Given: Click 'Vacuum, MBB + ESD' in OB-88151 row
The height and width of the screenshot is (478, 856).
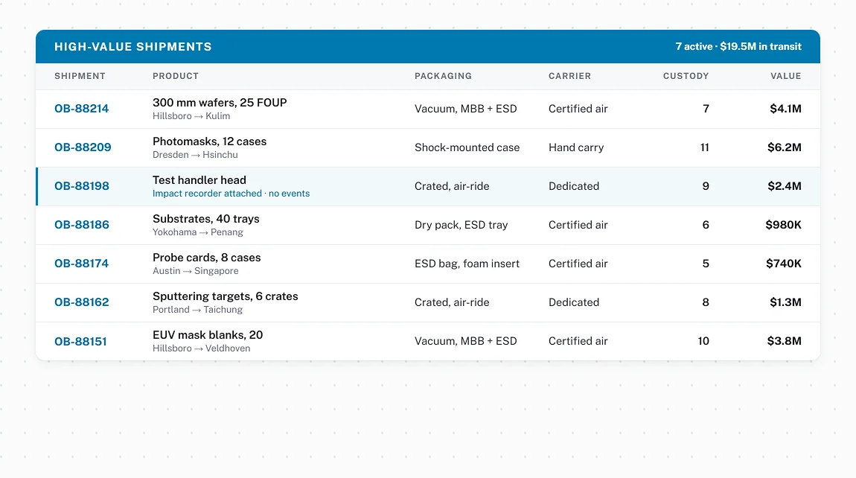Looking at the screenshot, I should 466,342.
